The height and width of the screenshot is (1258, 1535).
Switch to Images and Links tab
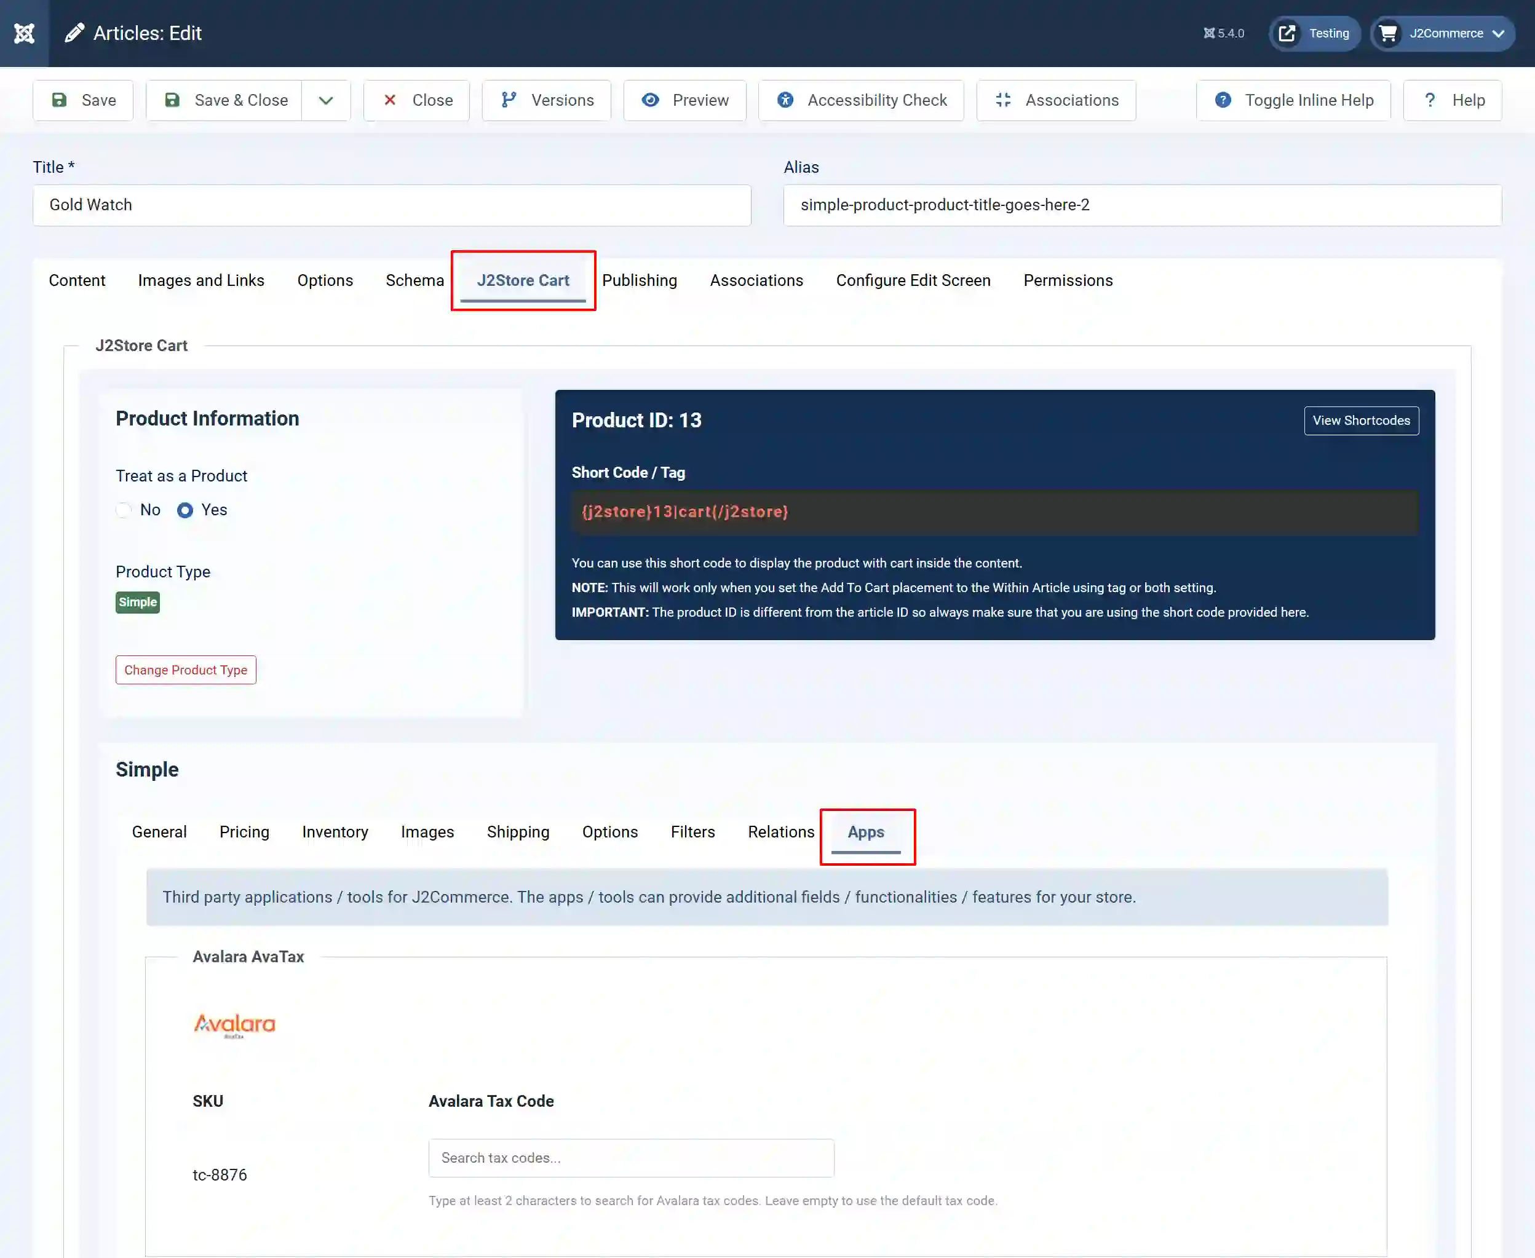pyautogui.click(x=200, y=280)
